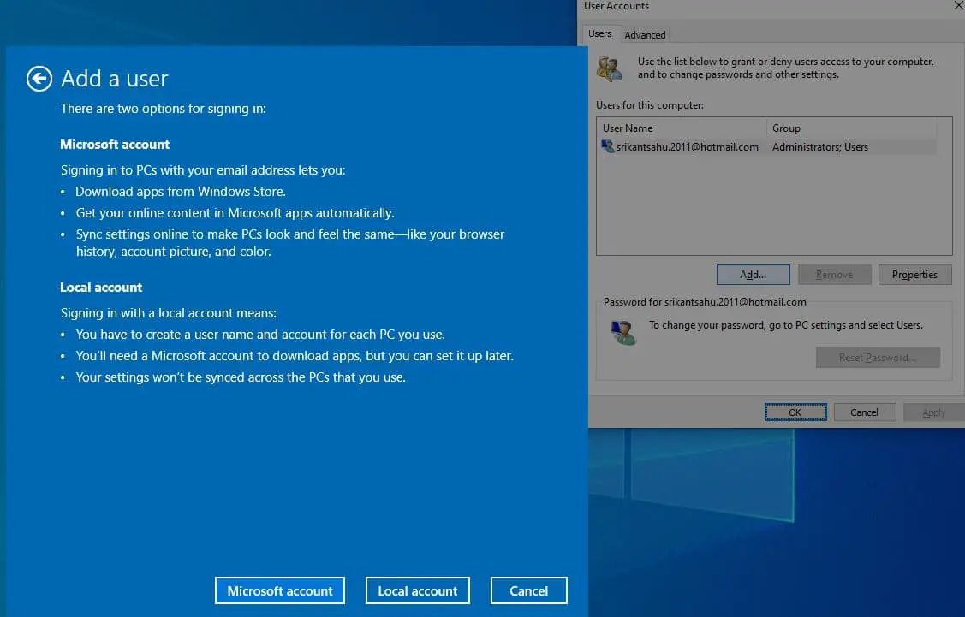Switch to the Users tab

[600, 34]
